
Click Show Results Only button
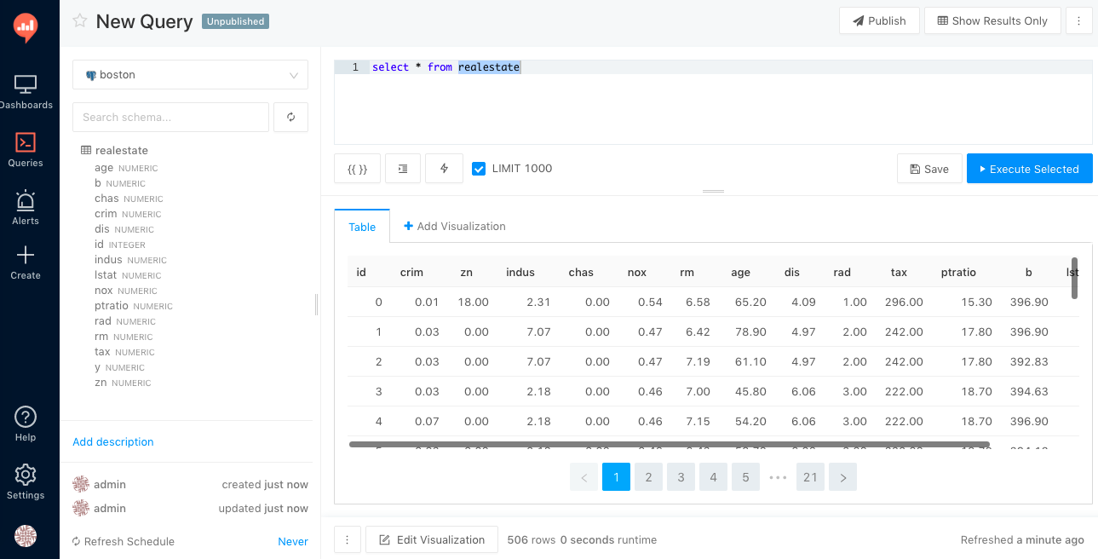click(x=992, y=20)
